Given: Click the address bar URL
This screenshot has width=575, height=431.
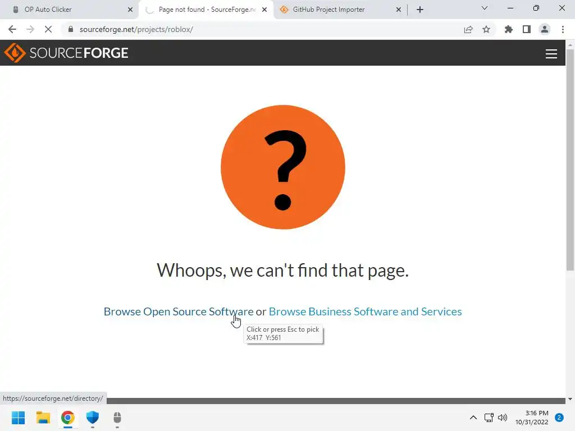Looking at the screenshot, I should click(136, 29).
